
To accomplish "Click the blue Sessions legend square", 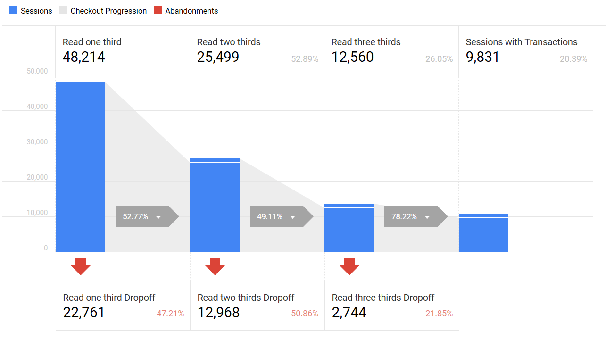I will (x=14, y=10).
